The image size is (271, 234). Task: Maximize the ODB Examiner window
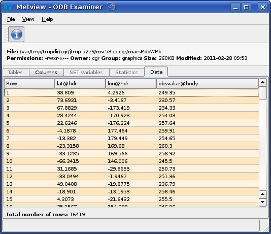click(246, 7)
